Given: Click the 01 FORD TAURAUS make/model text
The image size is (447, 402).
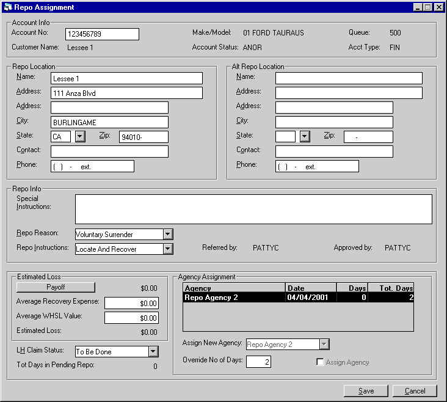Looking at the screenshot, I should click(274, 33).
